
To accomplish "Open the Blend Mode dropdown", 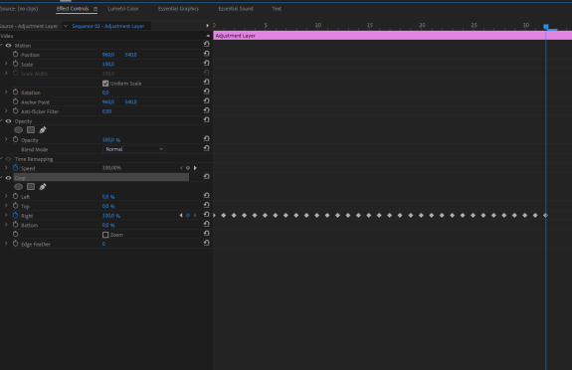I will tap(134, 149).
